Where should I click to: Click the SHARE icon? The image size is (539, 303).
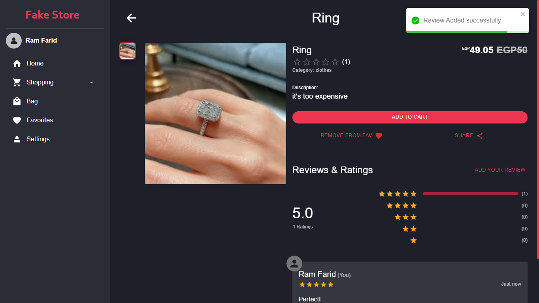480,136
